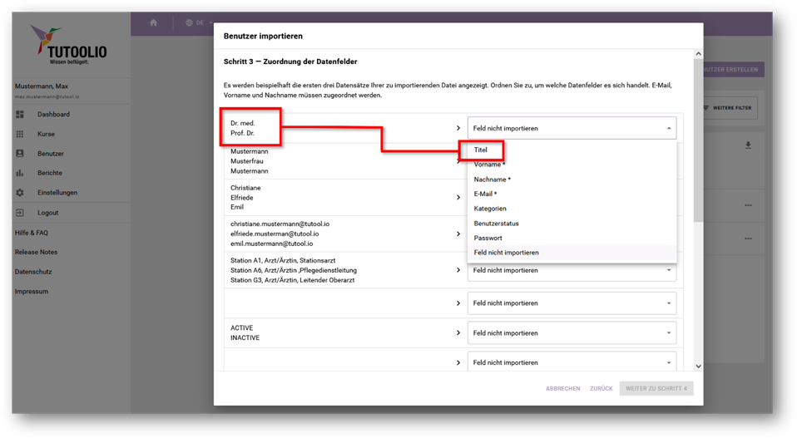Click the download icon at right edge
The image size is (797, 438).
(x=748, y=145)
